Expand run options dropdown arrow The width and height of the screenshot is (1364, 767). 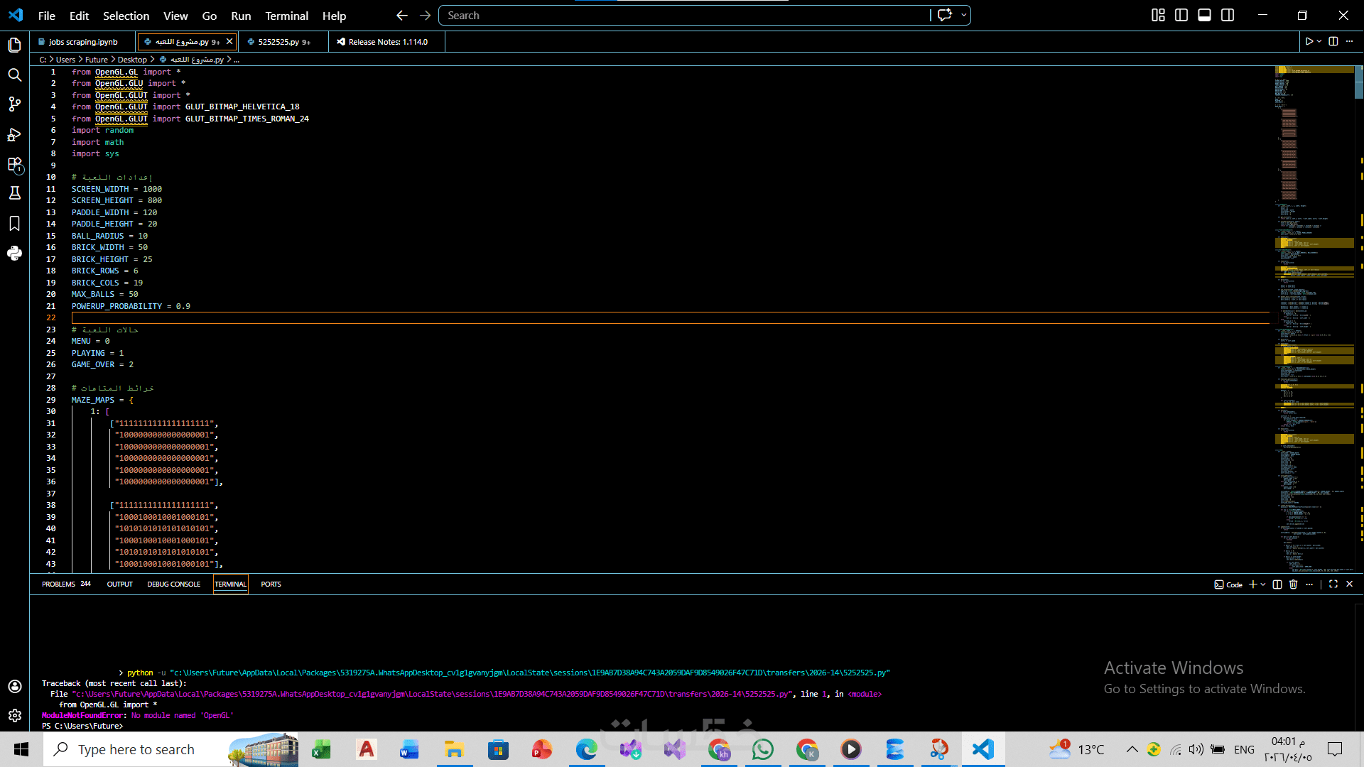(x=1319, y=42)
